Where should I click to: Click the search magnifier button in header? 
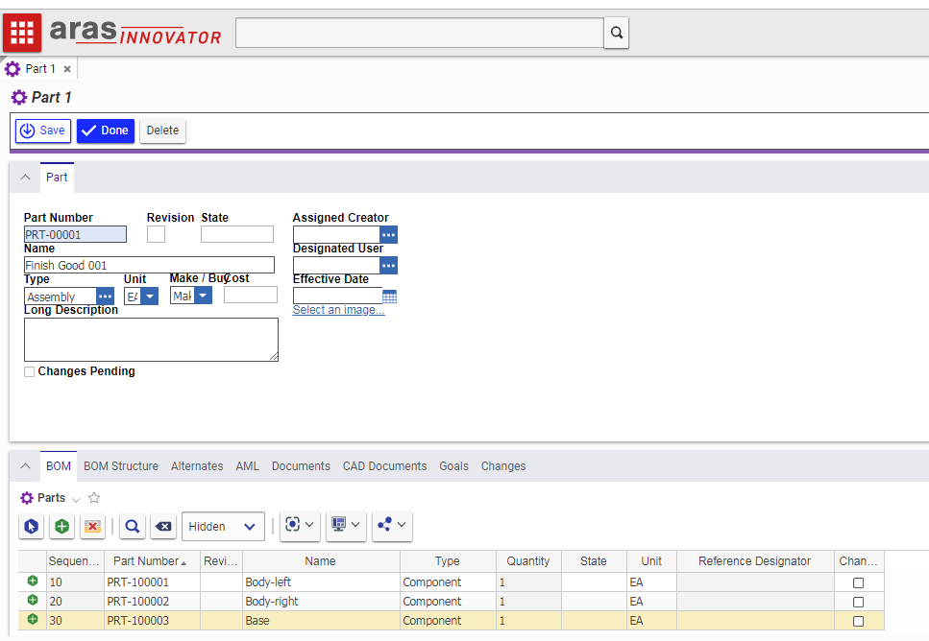616,33
